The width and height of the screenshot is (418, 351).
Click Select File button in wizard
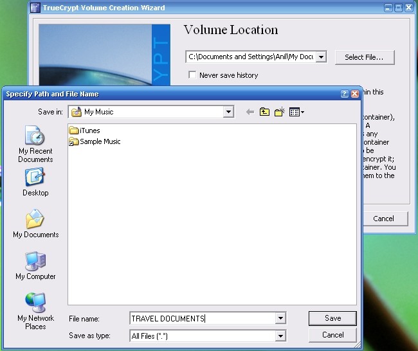click(365, 57)
